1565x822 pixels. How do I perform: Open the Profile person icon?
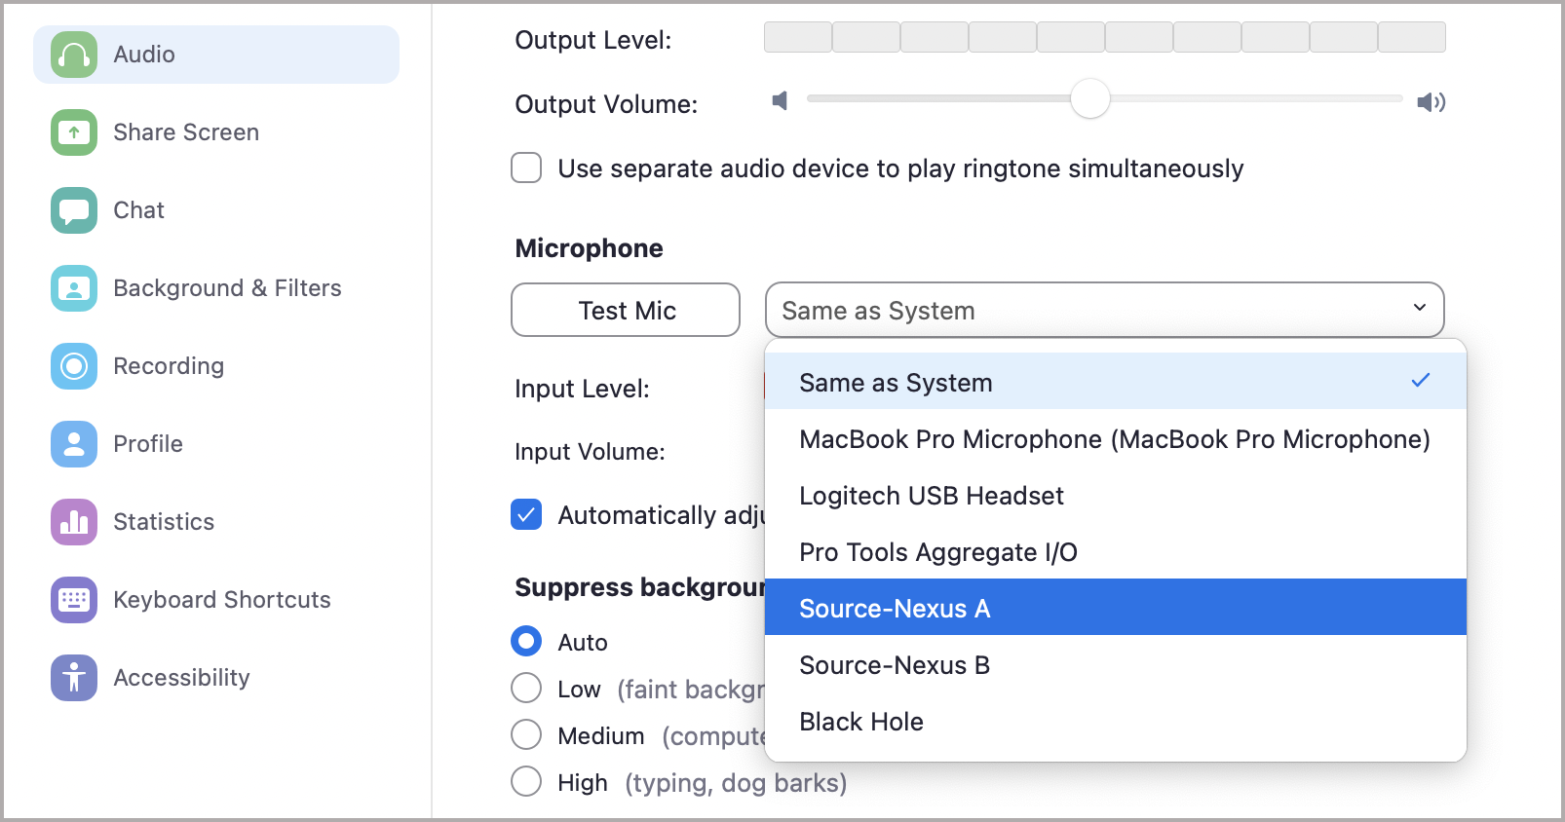click(x=74, y=444)
